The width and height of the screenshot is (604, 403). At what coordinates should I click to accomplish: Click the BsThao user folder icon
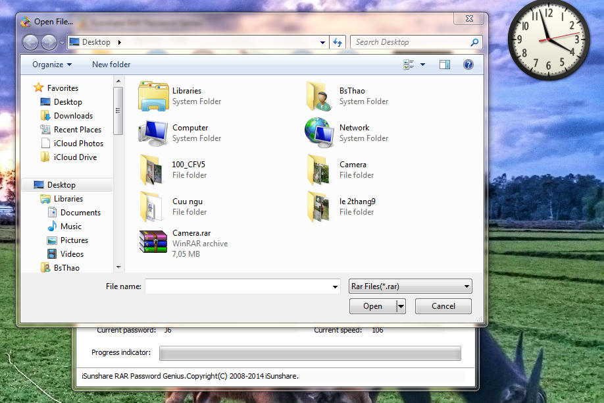point(320,96)
